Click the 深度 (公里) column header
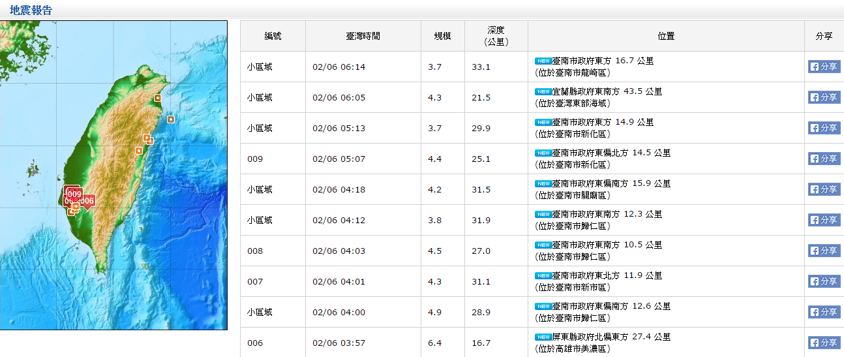The width and height of the screenshot is (844, 357). (496, 36)
